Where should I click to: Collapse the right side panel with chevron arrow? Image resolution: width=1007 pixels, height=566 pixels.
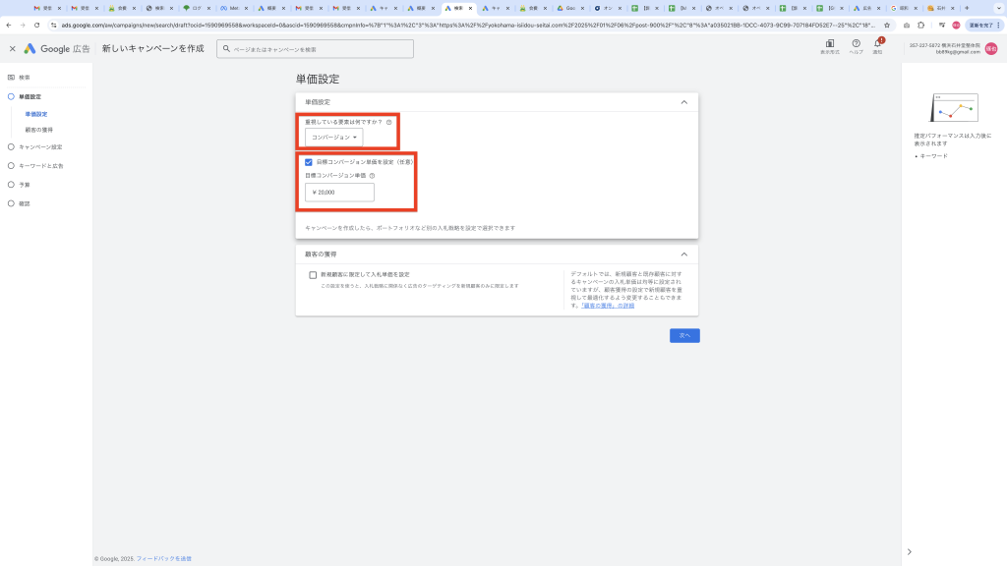coord(909,552)
